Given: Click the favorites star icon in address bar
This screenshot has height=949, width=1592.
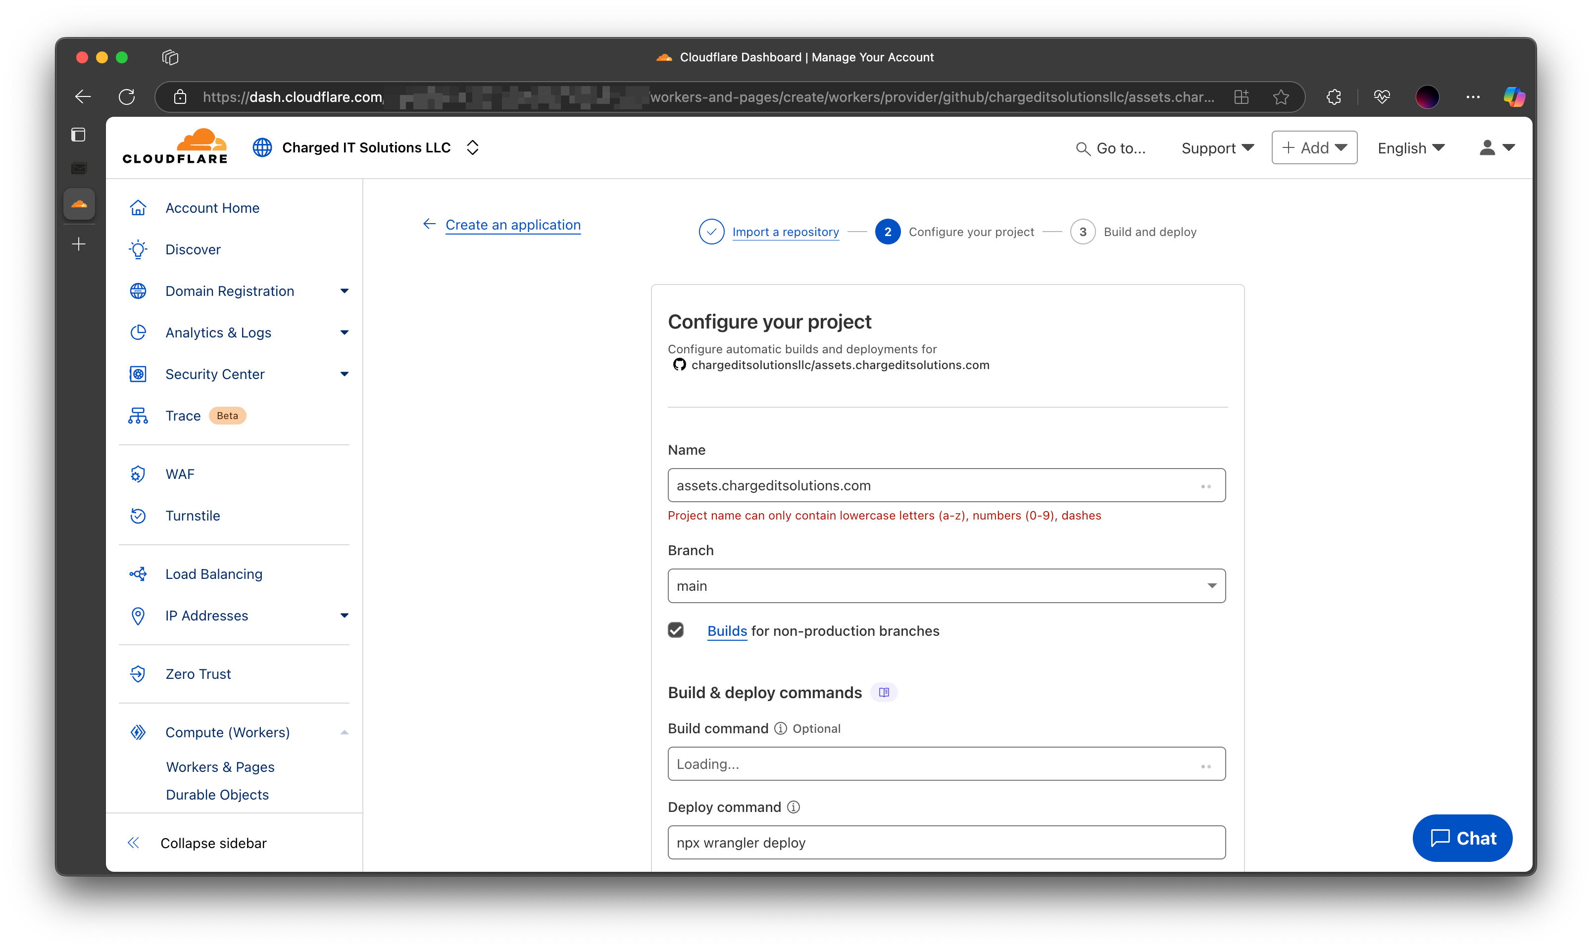Looking at the screenshot, I should tap(1281, 96).
